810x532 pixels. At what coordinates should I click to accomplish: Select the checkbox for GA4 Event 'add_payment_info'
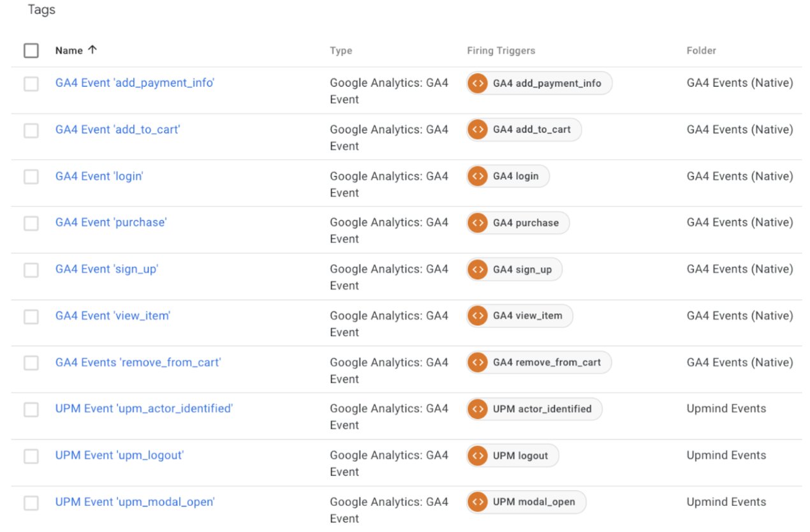(x=31, y=84)
